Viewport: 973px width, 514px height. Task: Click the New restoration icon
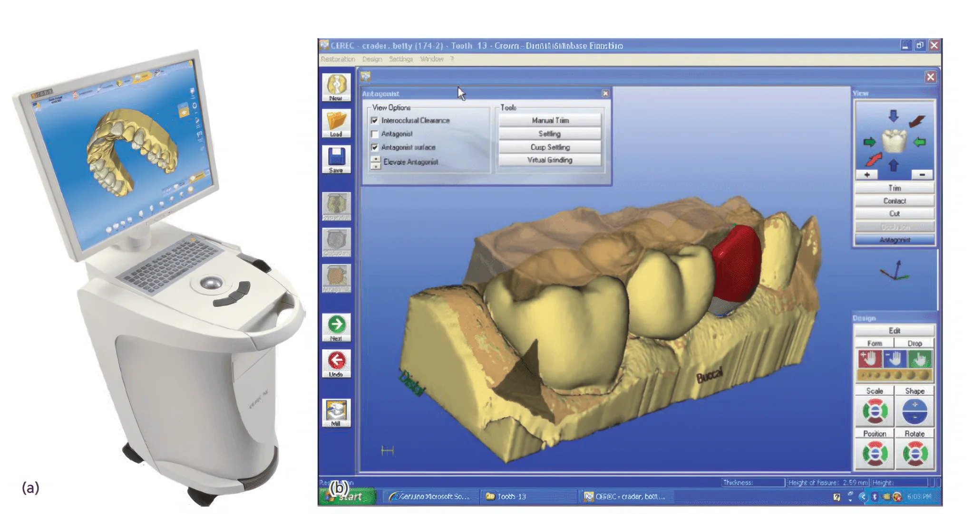point(336,86)
